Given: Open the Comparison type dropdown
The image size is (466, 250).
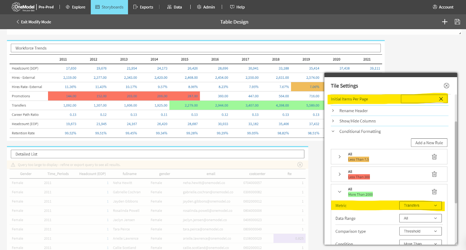Looking at the screenshot, I should click(x=420, y=231).
